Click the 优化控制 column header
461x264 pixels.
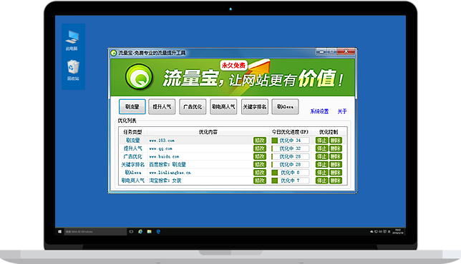point(329,132)
